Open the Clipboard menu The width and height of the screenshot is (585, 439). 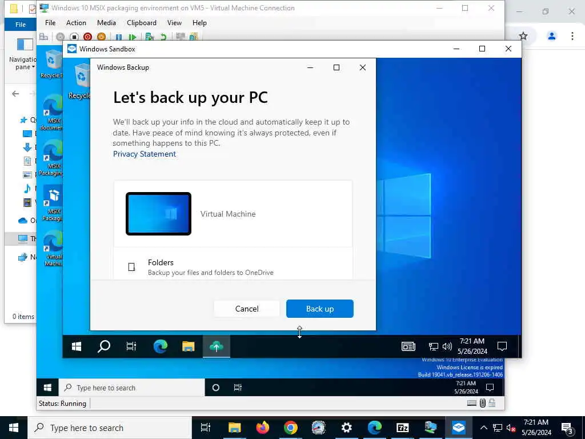click(142, 23)
